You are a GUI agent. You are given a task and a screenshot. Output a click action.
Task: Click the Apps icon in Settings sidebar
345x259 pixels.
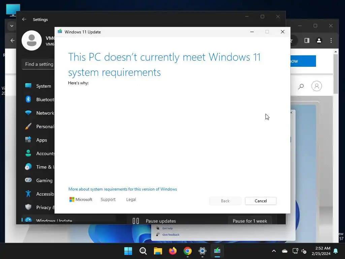[28, 140]
